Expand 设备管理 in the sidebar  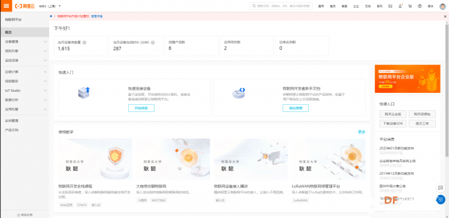[x=25, y=41]
